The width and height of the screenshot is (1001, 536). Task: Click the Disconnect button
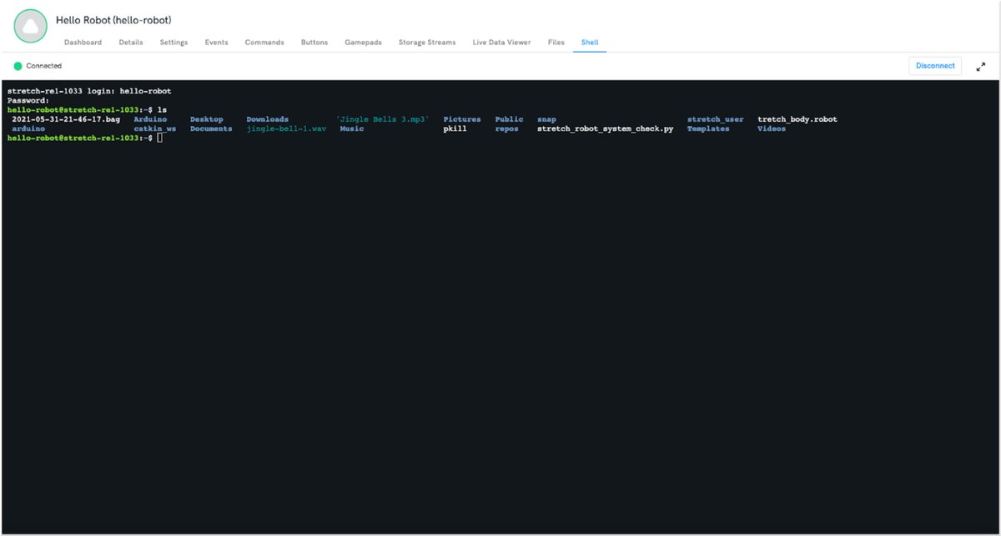point(935,66)
